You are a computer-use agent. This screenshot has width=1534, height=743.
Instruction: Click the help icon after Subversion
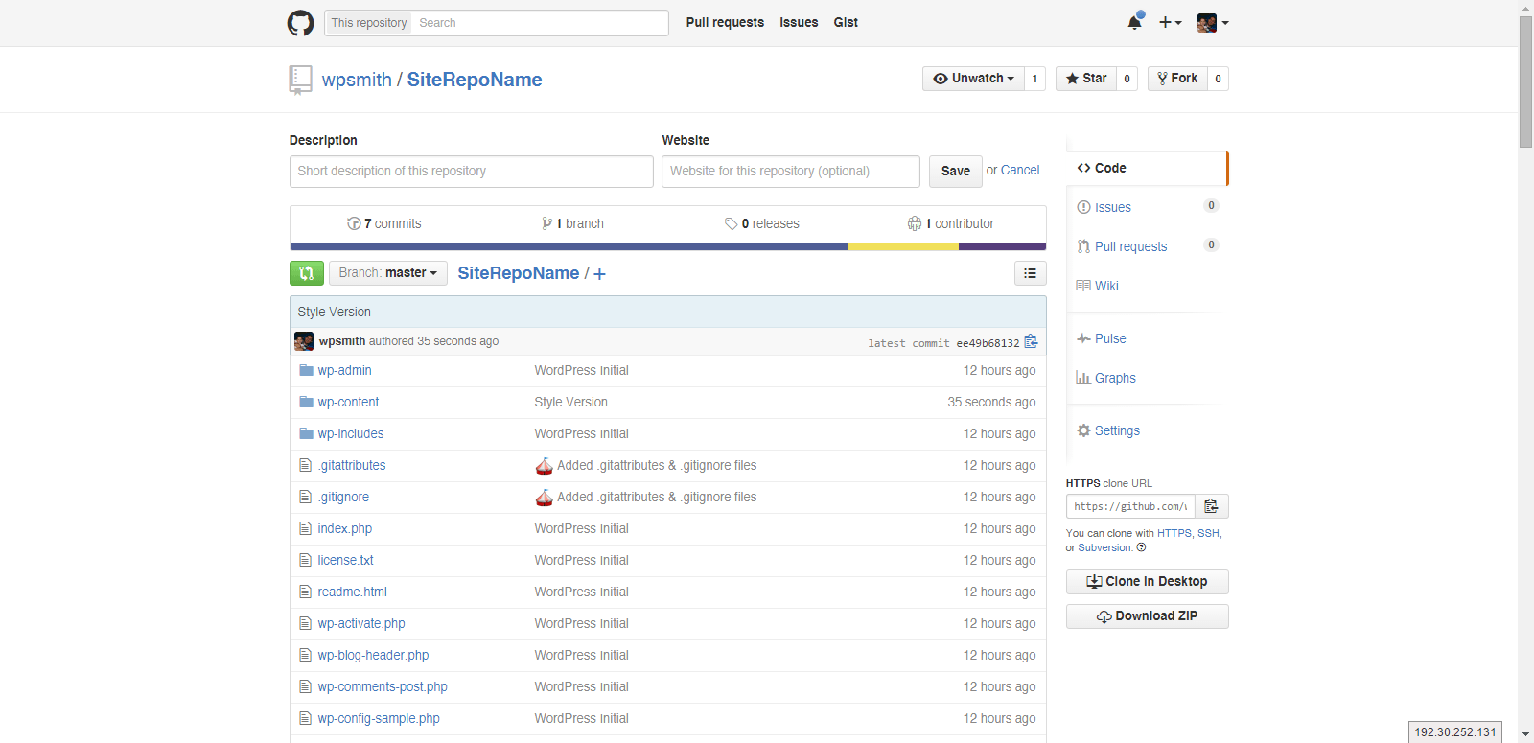coord(1141,547)
